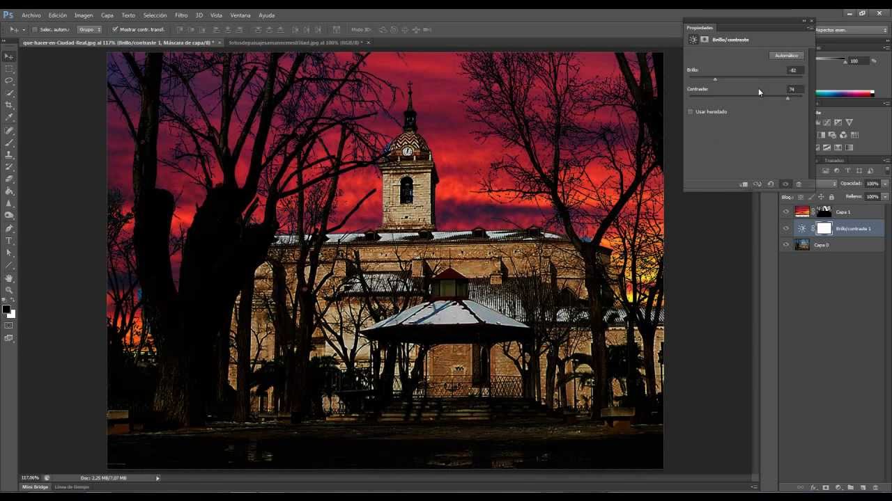Select the Clone Stamp tool
This screenshot has height=501, width=892.
[9, 154]
